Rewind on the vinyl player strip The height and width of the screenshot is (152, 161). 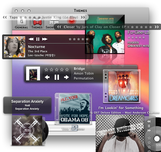coord(149,121)
